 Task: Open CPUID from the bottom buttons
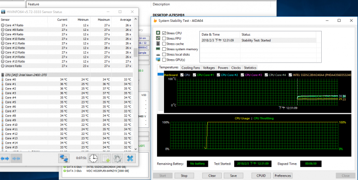point(261,176)
